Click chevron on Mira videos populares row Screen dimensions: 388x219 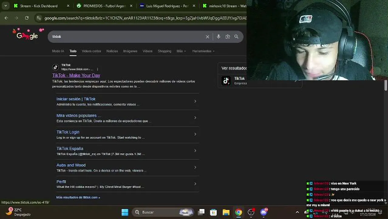point(195,118)
